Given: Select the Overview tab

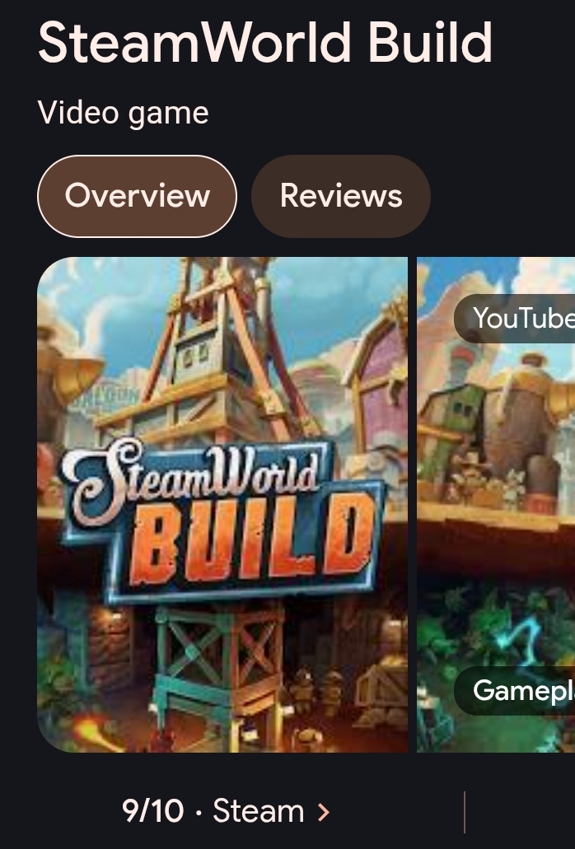Looking at the screenshot, I should (x=137, y=196).
